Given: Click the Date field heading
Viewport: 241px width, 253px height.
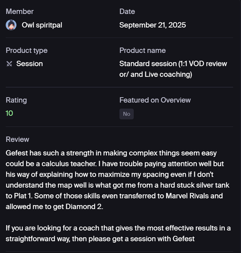Looking at the screenshot, I should (127, 12).
